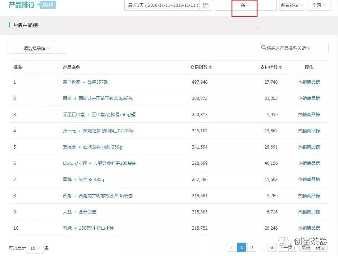The height and width of the screenshot is (256, 338).
Task: Open 热销商品榜 for rank 7 row
Action: click(309, 180)
